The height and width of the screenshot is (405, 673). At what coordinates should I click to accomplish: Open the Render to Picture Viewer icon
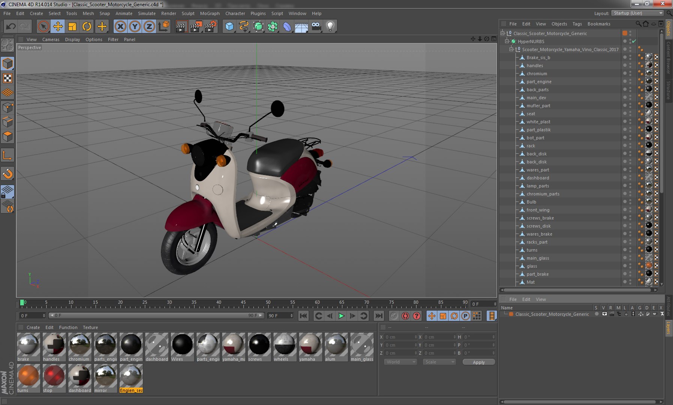coord(196,26)
